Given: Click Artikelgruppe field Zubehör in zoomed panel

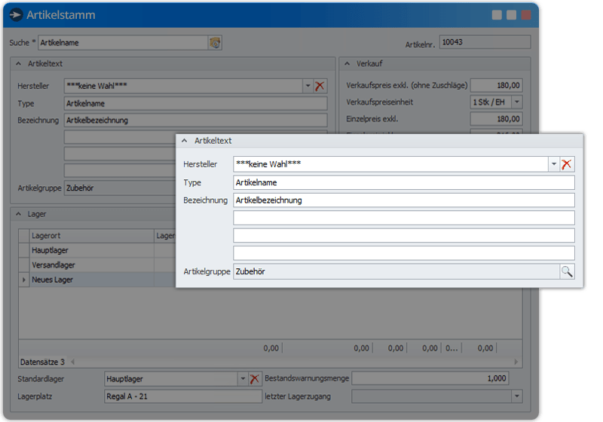Looking at the screenshot, I should coord(396,272).
